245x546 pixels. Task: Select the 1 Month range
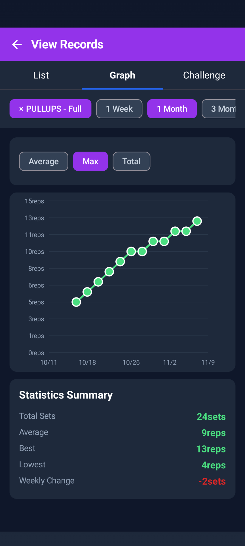coord(172,109)
